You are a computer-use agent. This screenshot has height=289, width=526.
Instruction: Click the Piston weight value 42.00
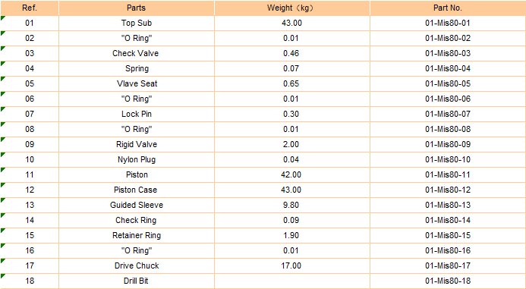click(x=292, y=174)
